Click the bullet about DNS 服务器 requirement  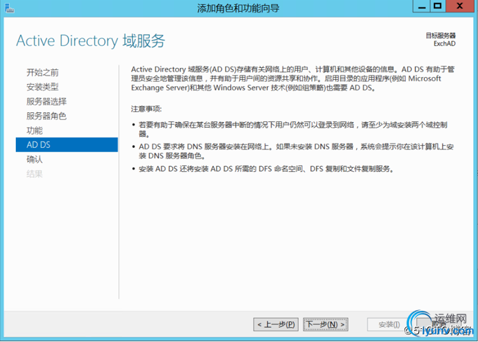(296, 151)
